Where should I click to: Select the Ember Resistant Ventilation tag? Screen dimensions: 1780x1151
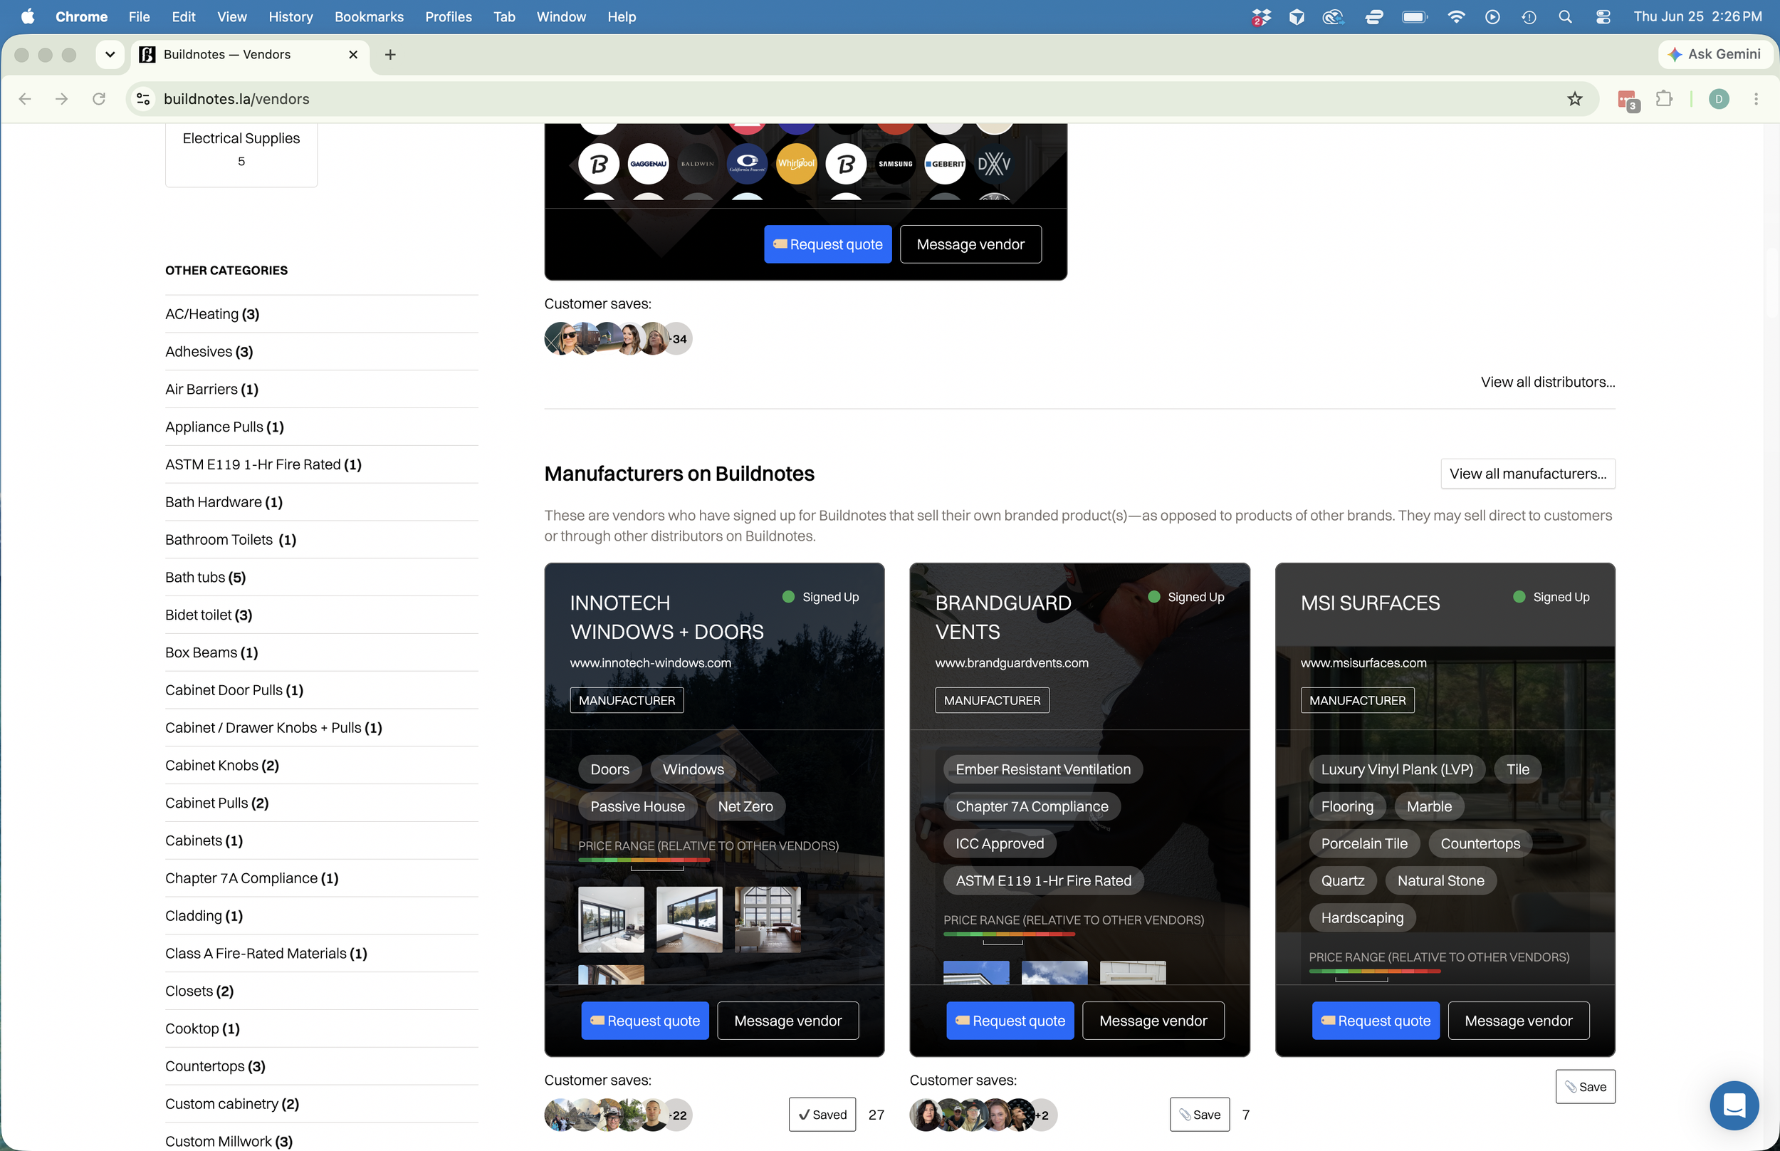(x=1043, y=769)
